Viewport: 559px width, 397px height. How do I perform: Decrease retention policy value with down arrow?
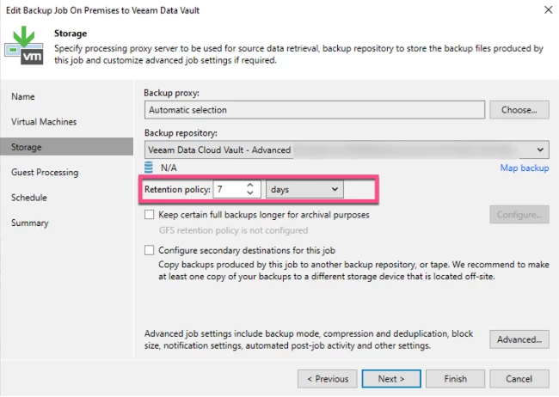250,192
